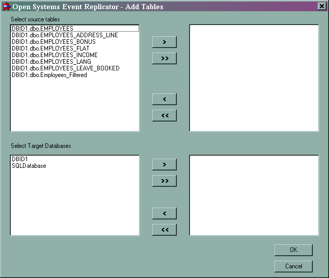Select DBID1 in target databases list

coord(20,159)
